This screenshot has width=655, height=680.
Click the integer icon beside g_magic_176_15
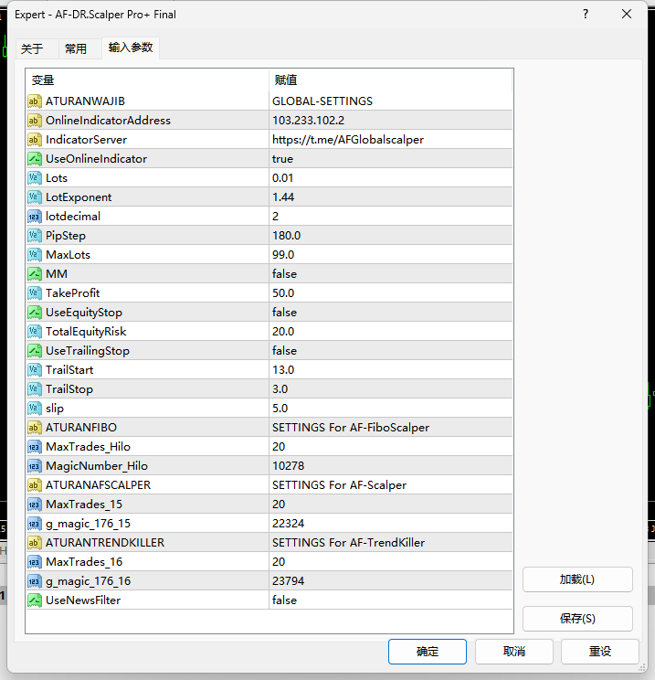tap(35, 524)
